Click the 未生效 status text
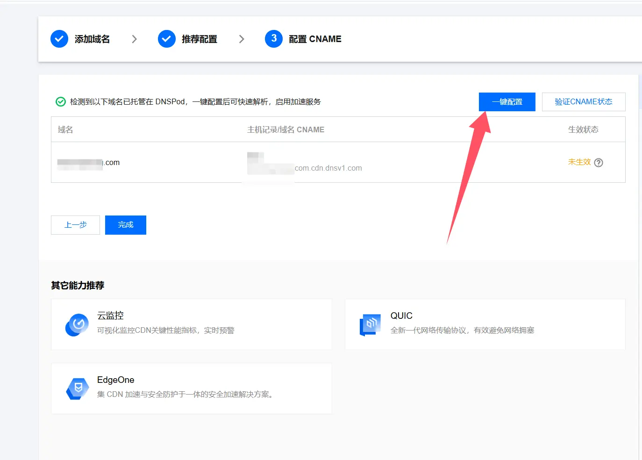The image size is (642, 460). coord(579,162)
